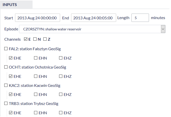The height and width of the screenshot is (117, 171).
Task: Uncheck EHE under FAL2 station
Action: (11, 58)
